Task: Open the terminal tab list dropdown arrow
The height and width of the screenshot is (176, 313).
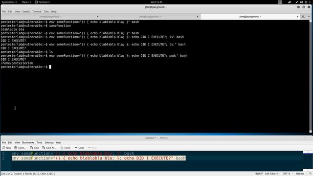Action: (309, 17)
